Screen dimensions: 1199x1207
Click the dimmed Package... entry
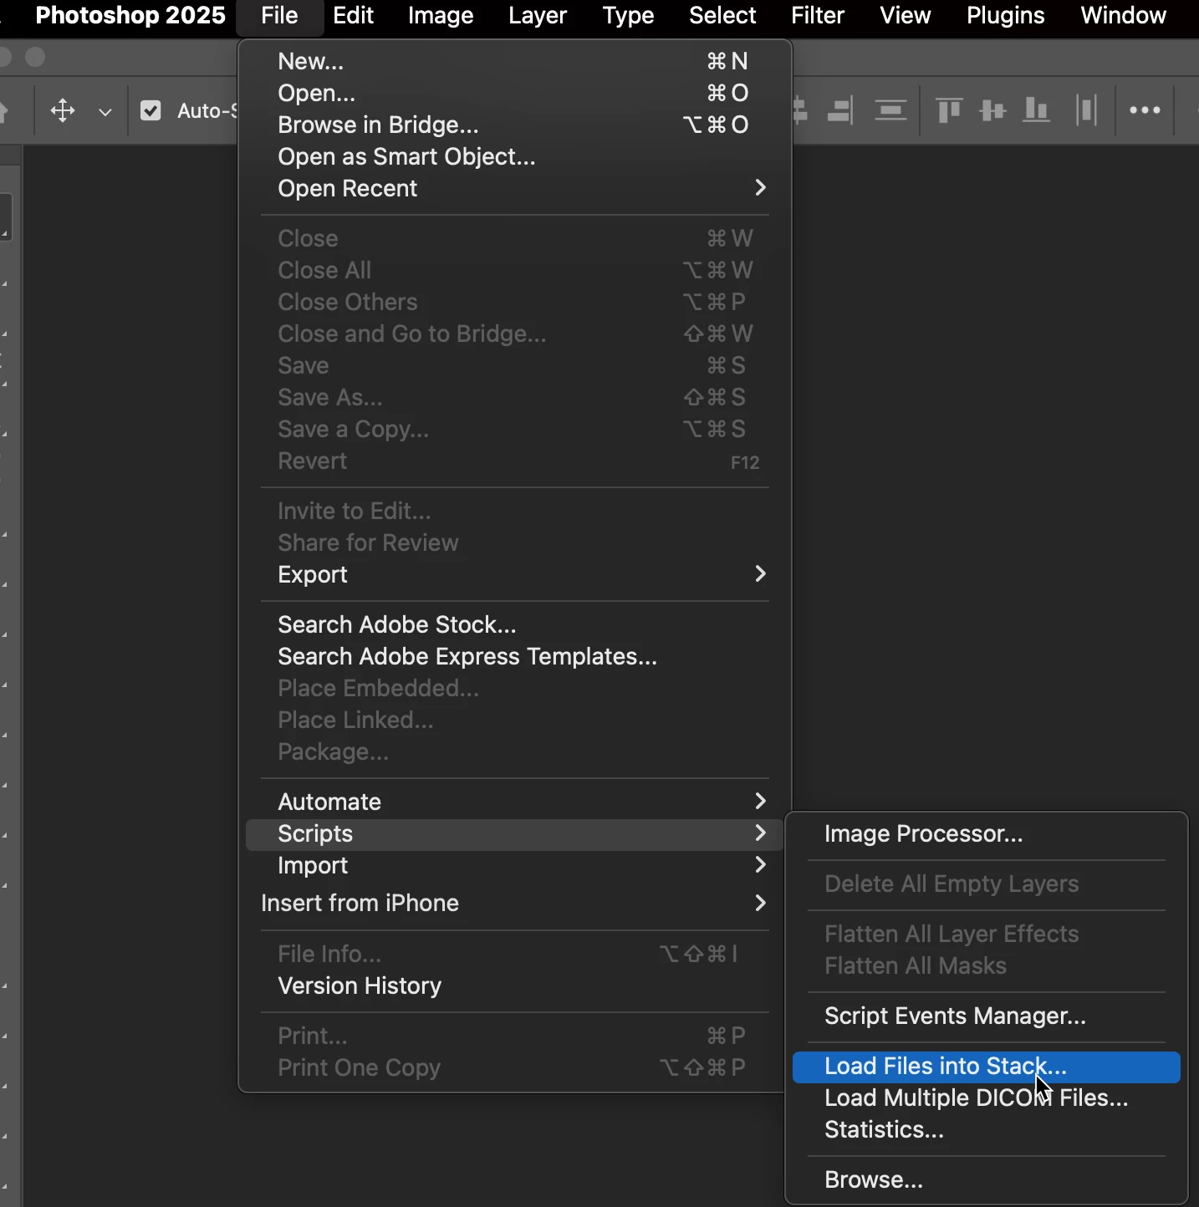click(x=514, y=751)
